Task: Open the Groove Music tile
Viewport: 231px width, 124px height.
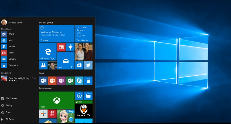Action: pos(79,96)
